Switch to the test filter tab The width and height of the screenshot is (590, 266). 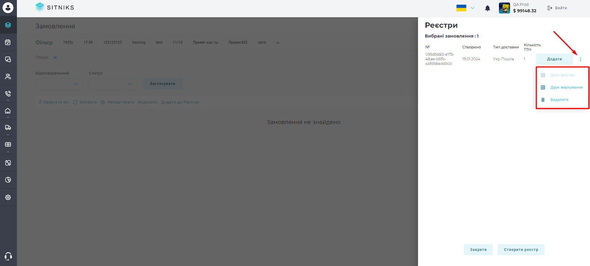point(159,42)
